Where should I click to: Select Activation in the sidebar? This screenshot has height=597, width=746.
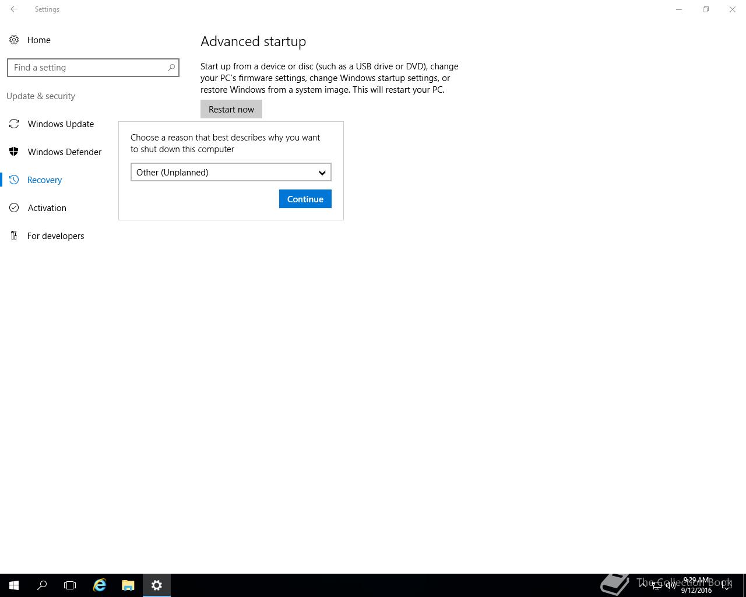[x=47, y=208]
